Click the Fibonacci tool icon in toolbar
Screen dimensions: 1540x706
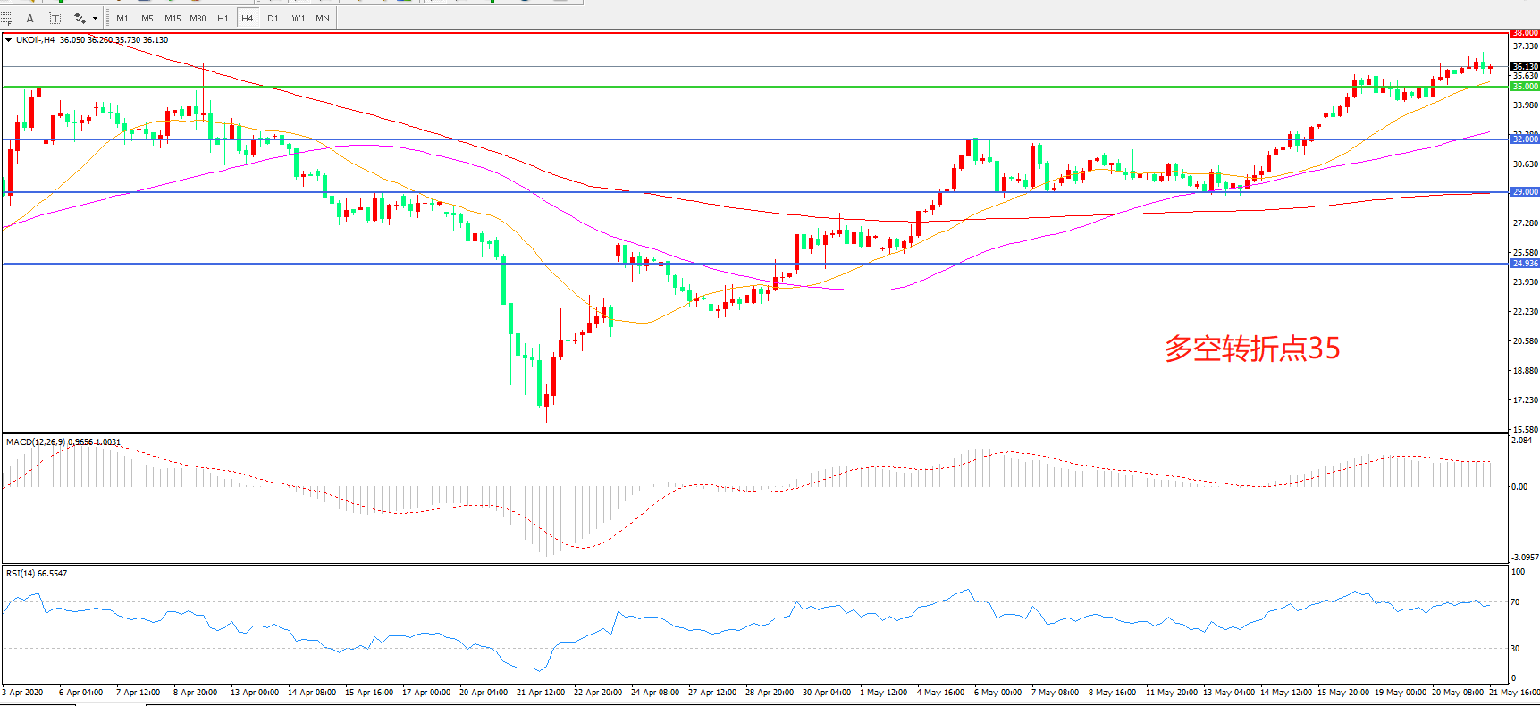(6, 18)
